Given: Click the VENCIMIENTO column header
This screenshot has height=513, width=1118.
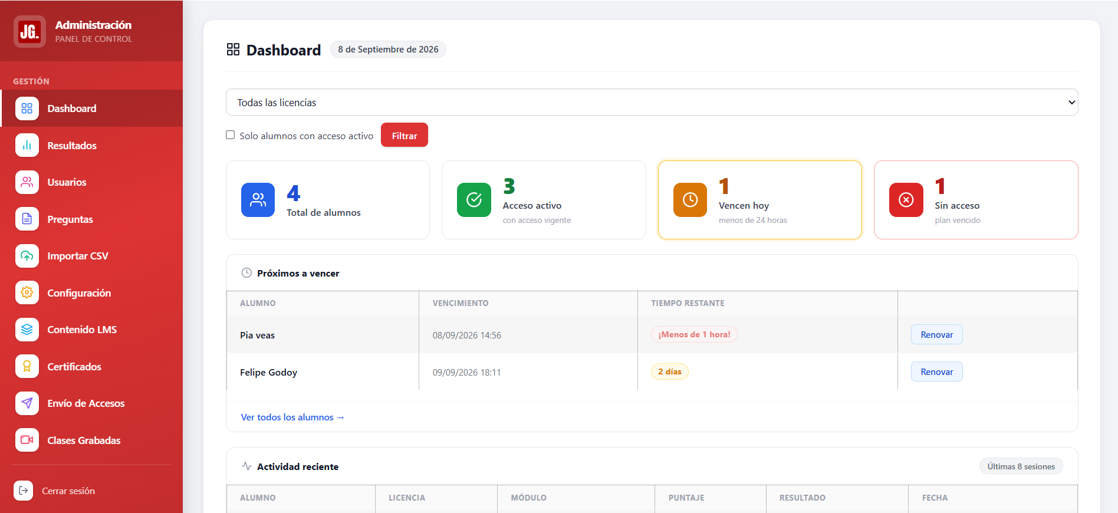Looking at the screenshot, I should click(461, 303).
